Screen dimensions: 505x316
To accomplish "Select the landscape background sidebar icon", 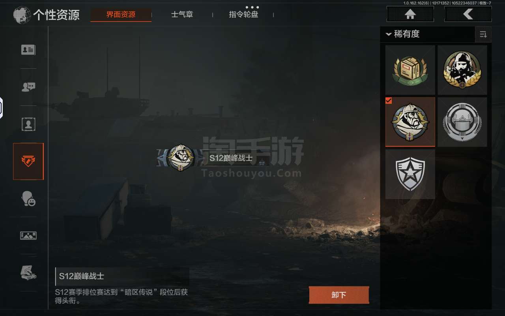I will [x=28, y=235].
